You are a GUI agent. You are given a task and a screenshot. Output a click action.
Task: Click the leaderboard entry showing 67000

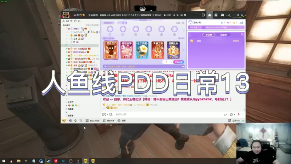215,41
